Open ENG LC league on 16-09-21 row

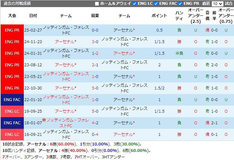[12, 135]
